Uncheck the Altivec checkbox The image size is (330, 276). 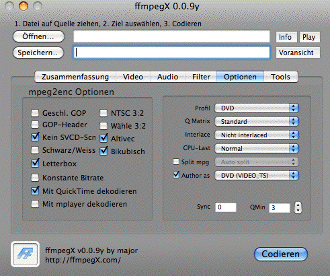click(x=104, y=138)
